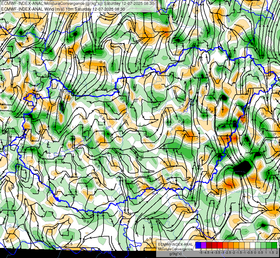Click the legend text MoistureConvergence

coord(176,249)
